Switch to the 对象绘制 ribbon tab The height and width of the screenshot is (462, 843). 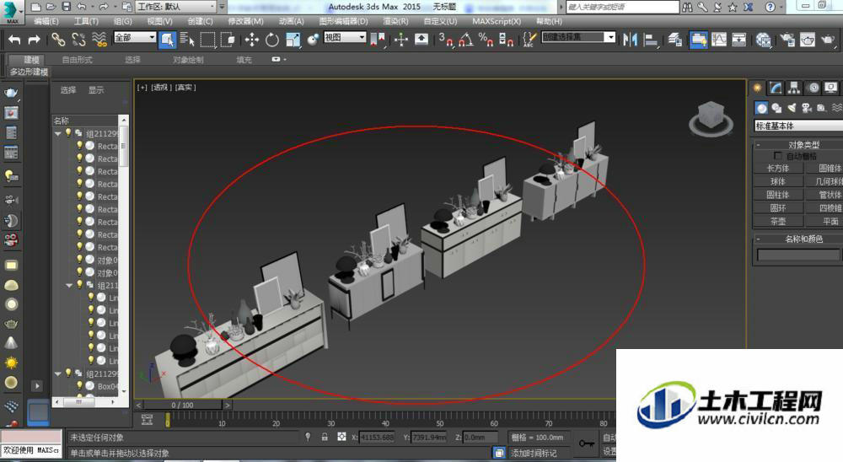click(x=188, y=60)
